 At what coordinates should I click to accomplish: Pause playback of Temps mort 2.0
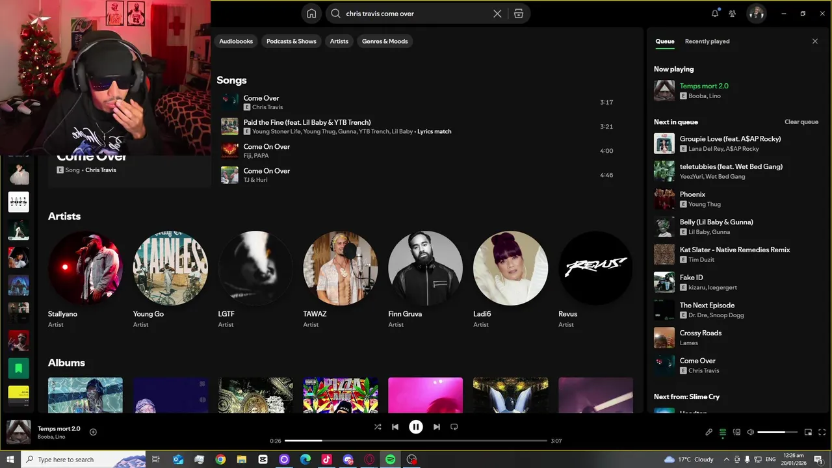[416, 427]
